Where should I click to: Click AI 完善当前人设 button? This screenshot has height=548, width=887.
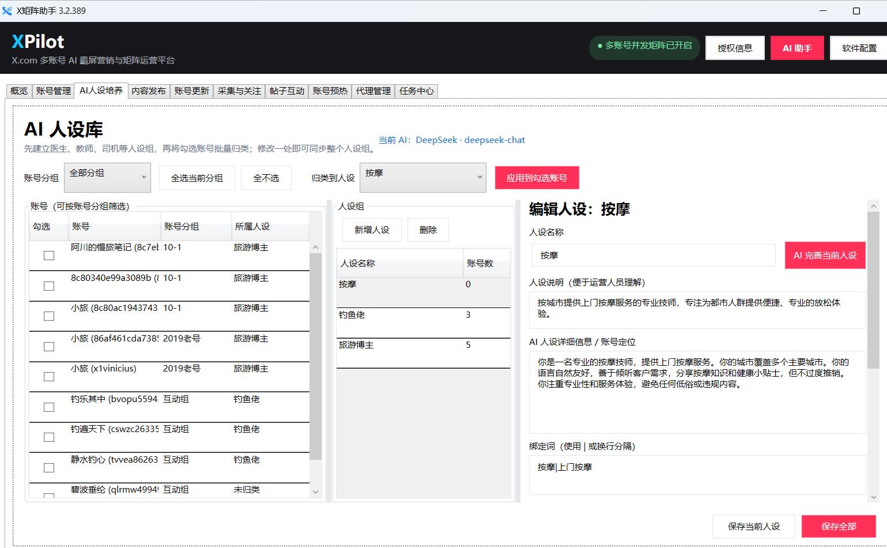coord(825,255)
